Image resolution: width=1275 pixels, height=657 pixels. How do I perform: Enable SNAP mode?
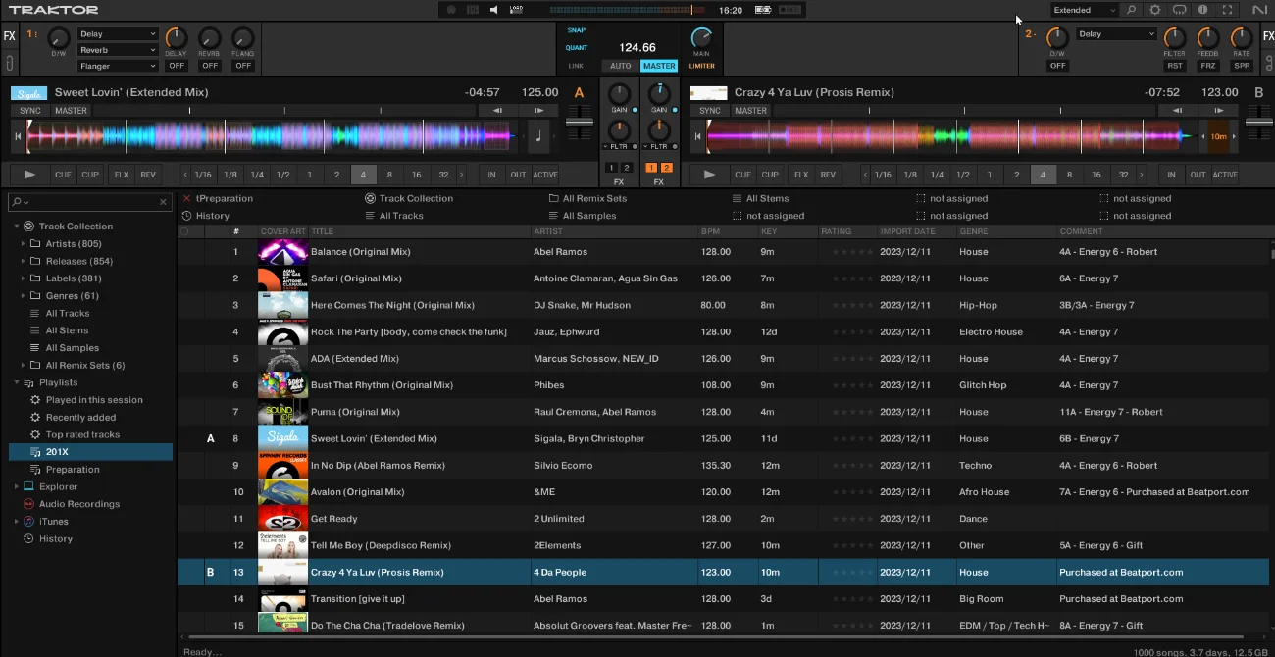pyautogui.click(x=577, y=30)
